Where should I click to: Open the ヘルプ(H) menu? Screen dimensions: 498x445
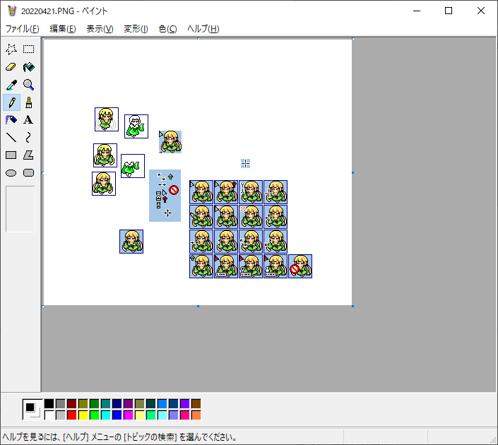pyautogui.click(x=203, y=29)
